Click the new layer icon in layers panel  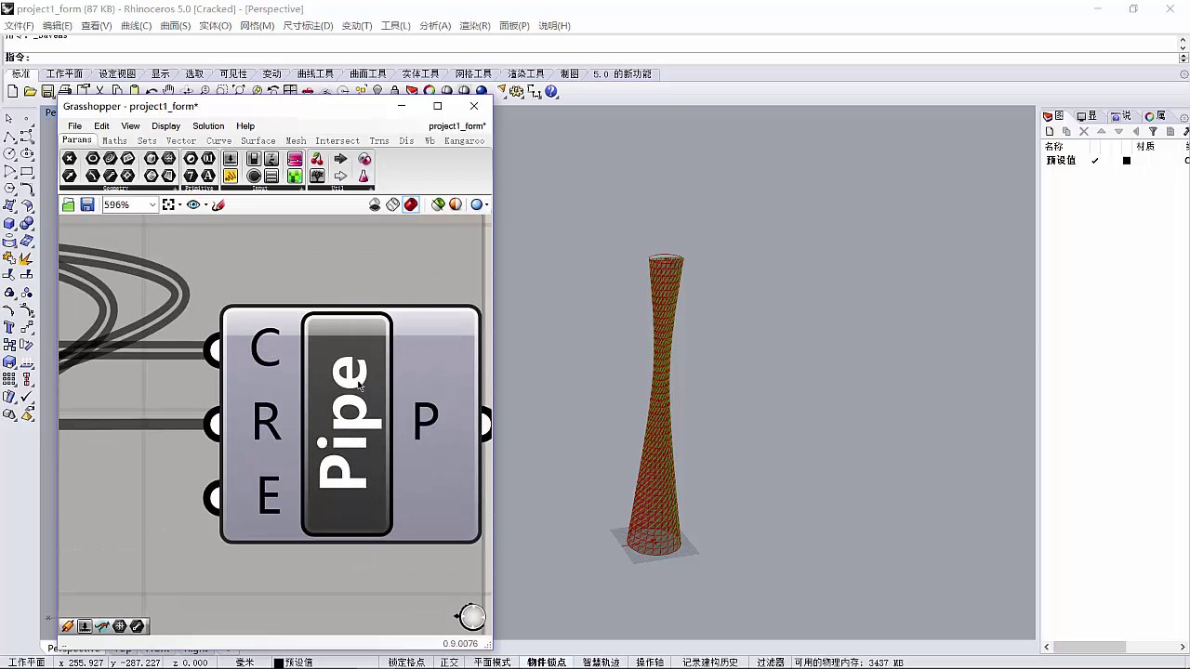click(x=1050, y=131)
